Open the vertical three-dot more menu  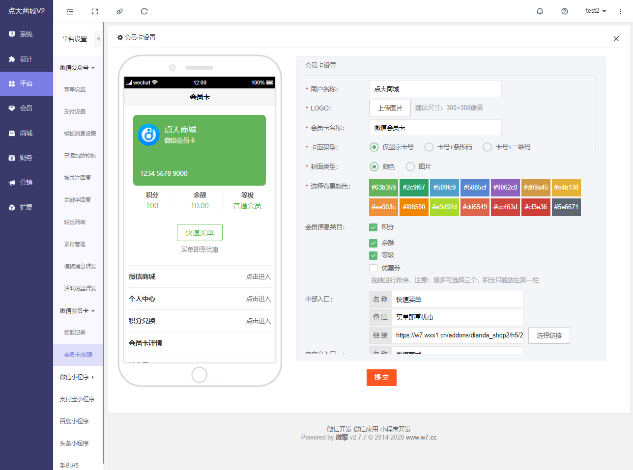click(x=620, y=11)
